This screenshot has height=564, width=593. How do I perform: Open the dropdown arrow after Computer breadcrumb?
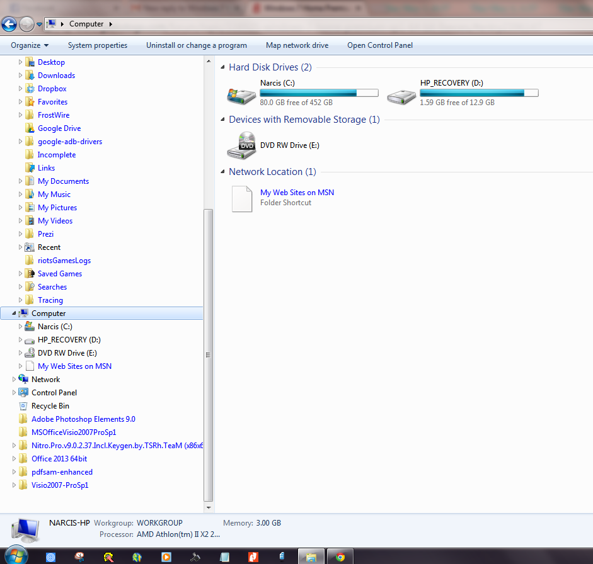(111, 24)
